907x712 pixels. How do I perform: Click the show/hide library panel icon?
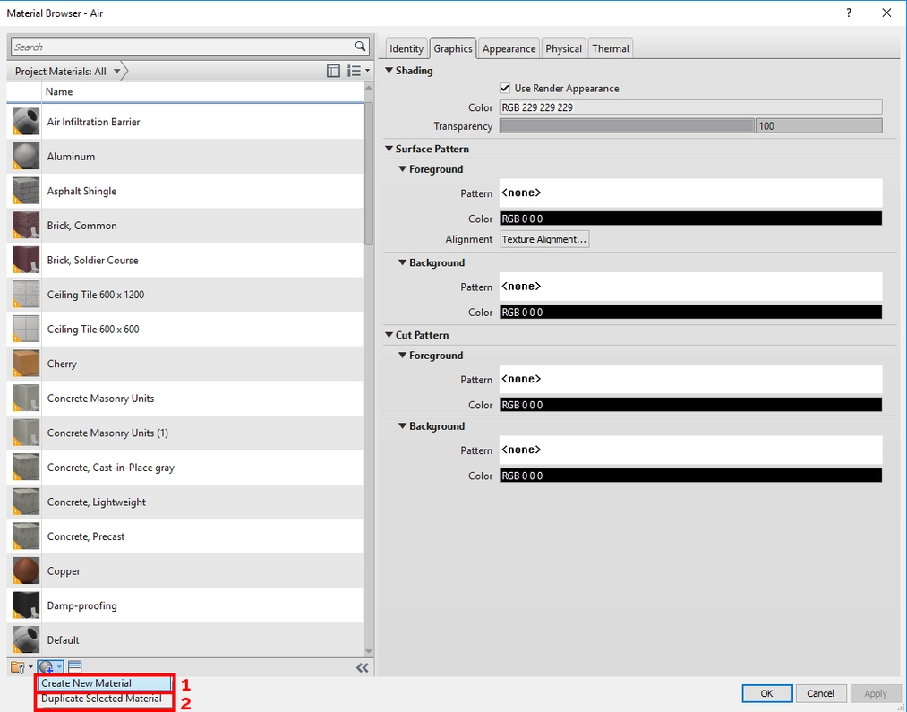[x=333, y=71]
